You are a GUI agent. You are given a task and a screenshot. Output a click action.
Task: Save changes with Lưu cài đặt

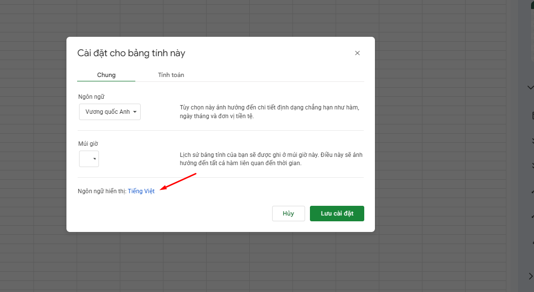click(337, 214)
